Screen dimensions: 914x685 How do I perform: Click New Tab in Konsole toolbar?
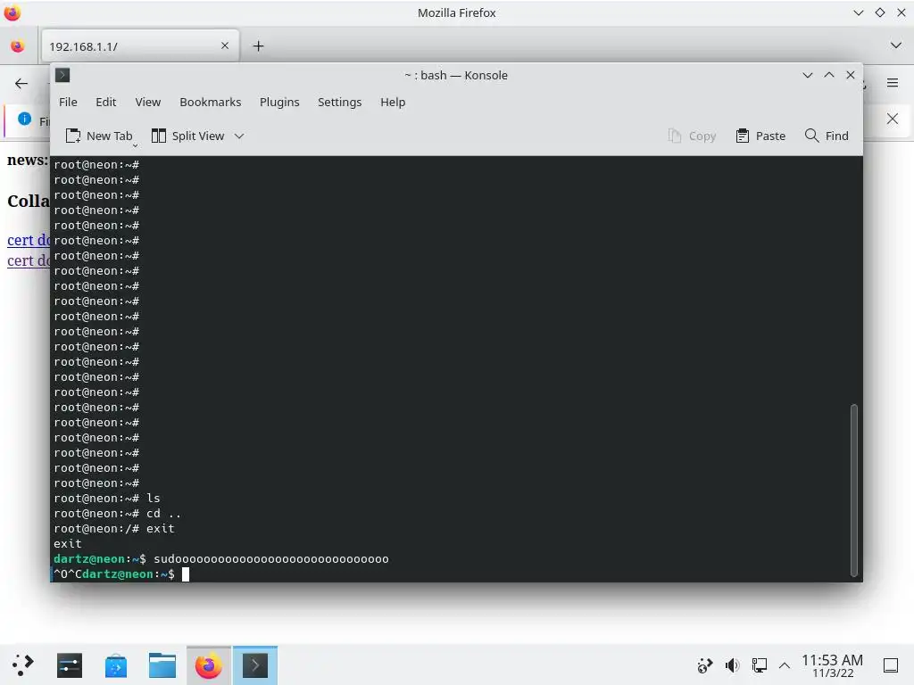(x=98, y=136)
